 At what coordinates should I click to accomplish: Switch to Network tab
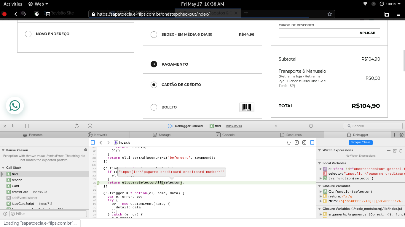point(98,135)
